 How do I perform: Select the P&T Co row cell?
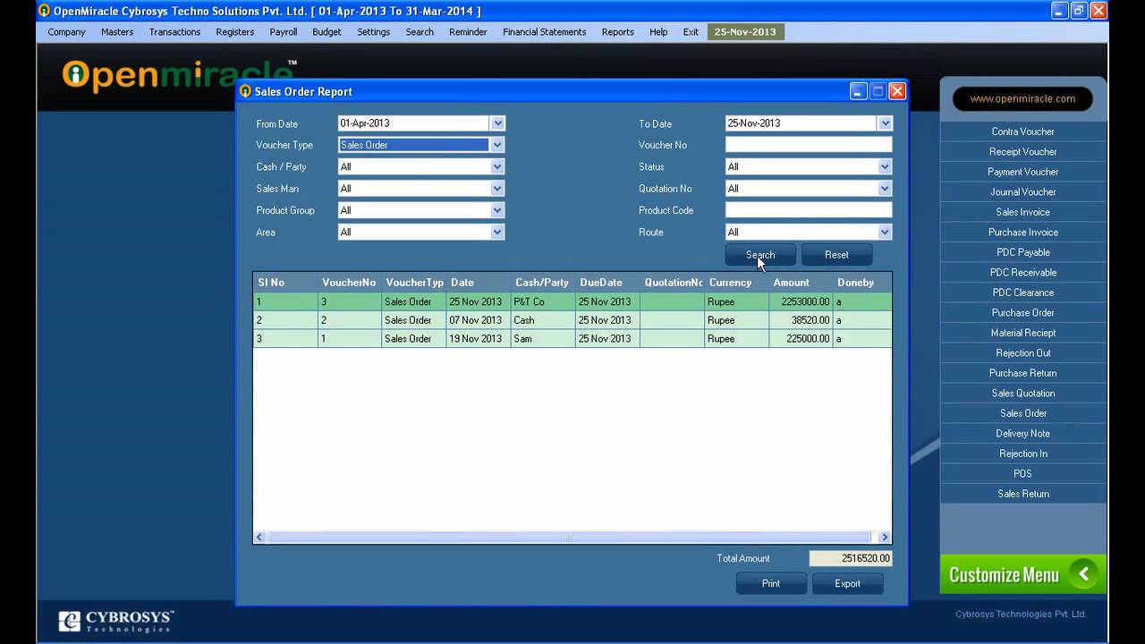542,301
